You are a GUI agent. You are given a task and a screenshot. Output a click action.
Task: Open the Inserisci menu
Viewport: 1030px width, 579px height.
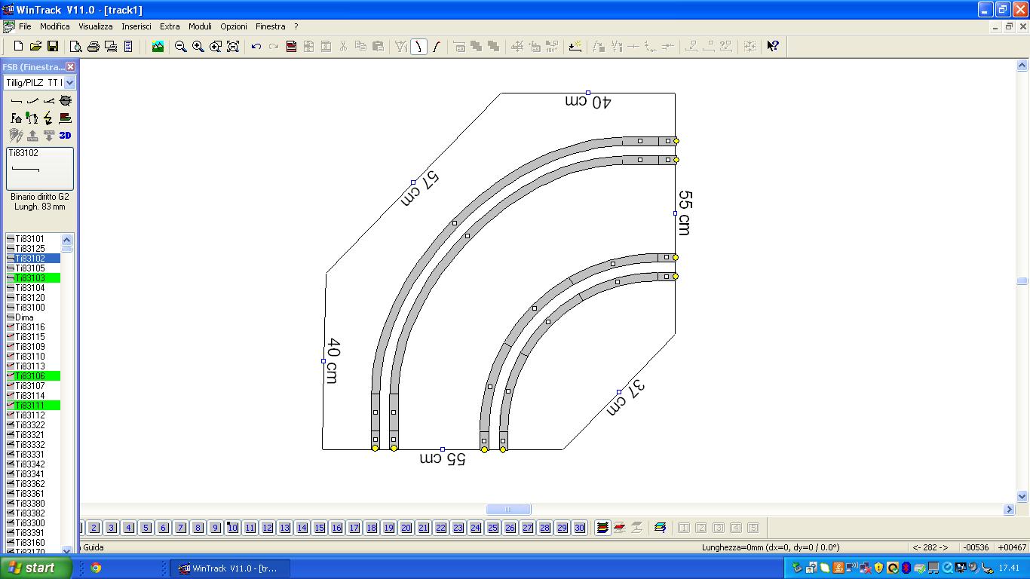136,26
